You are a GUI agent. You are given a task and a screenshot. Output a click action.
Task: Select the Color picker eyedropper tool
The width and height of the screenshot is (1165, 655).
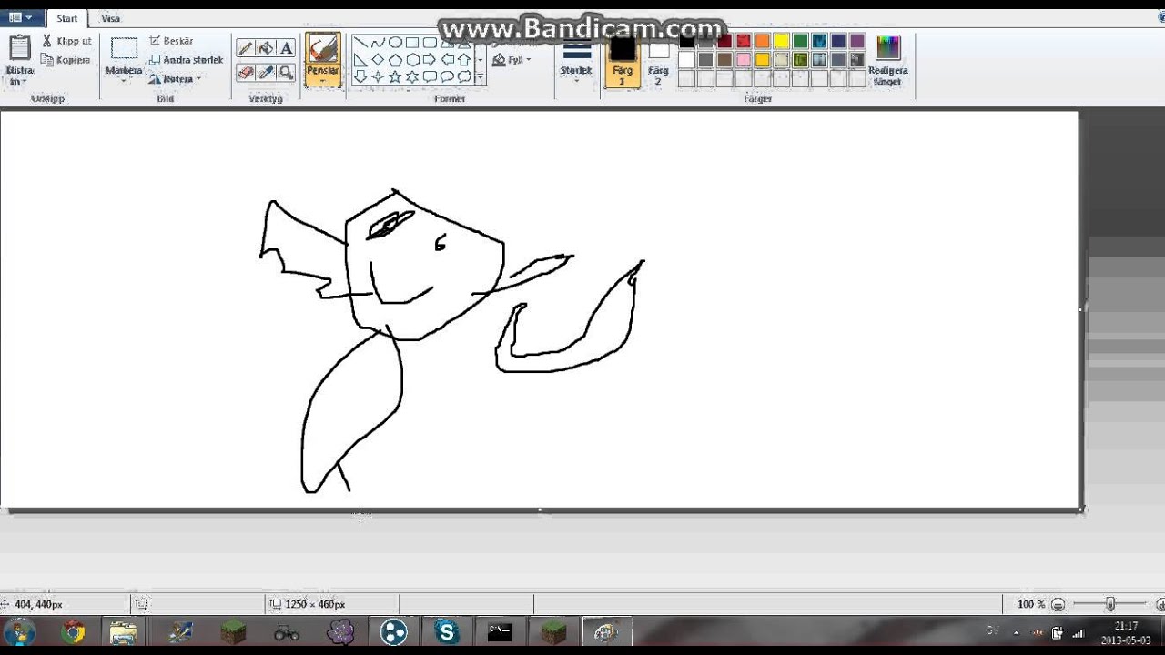coord(266,72)
